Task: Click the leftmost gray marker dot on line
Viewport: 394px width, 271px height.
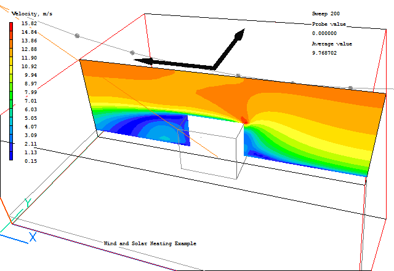Action: (77, 36)
